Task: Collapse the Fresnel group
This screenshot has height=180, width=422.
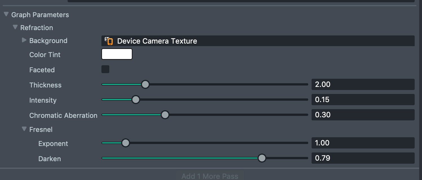Action: (x=24, y=129)
